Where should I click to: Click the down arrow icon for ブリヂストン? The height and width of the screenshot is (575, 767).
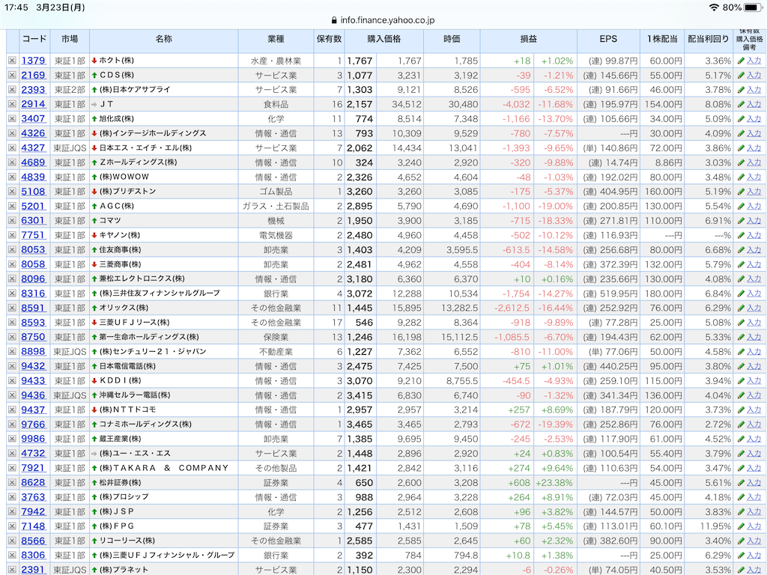point(94,192)
